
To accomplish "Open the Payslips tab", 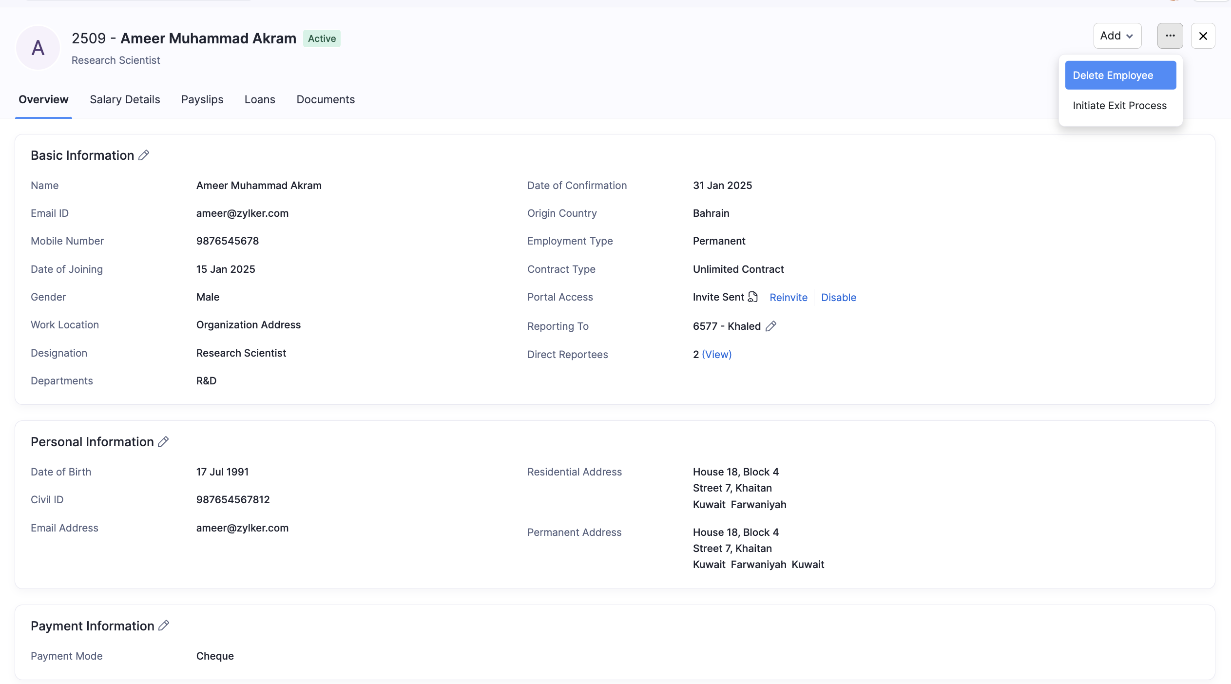I will coord(202,99).
